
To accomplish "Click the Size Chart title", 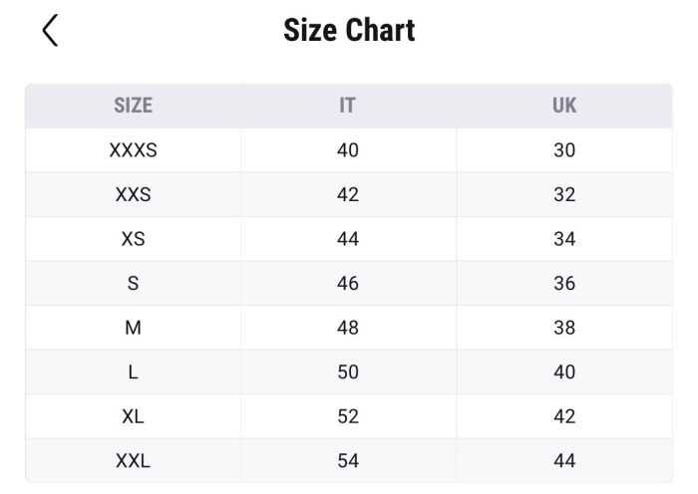I will 349,31.
